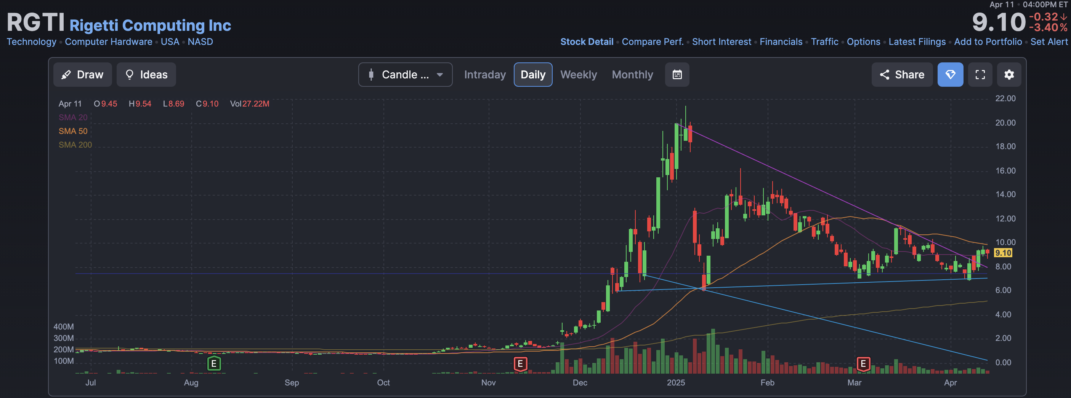The image size is (1071, 398).
Task: Open Computer Hardware industry link
Action: tap(109, 42)
